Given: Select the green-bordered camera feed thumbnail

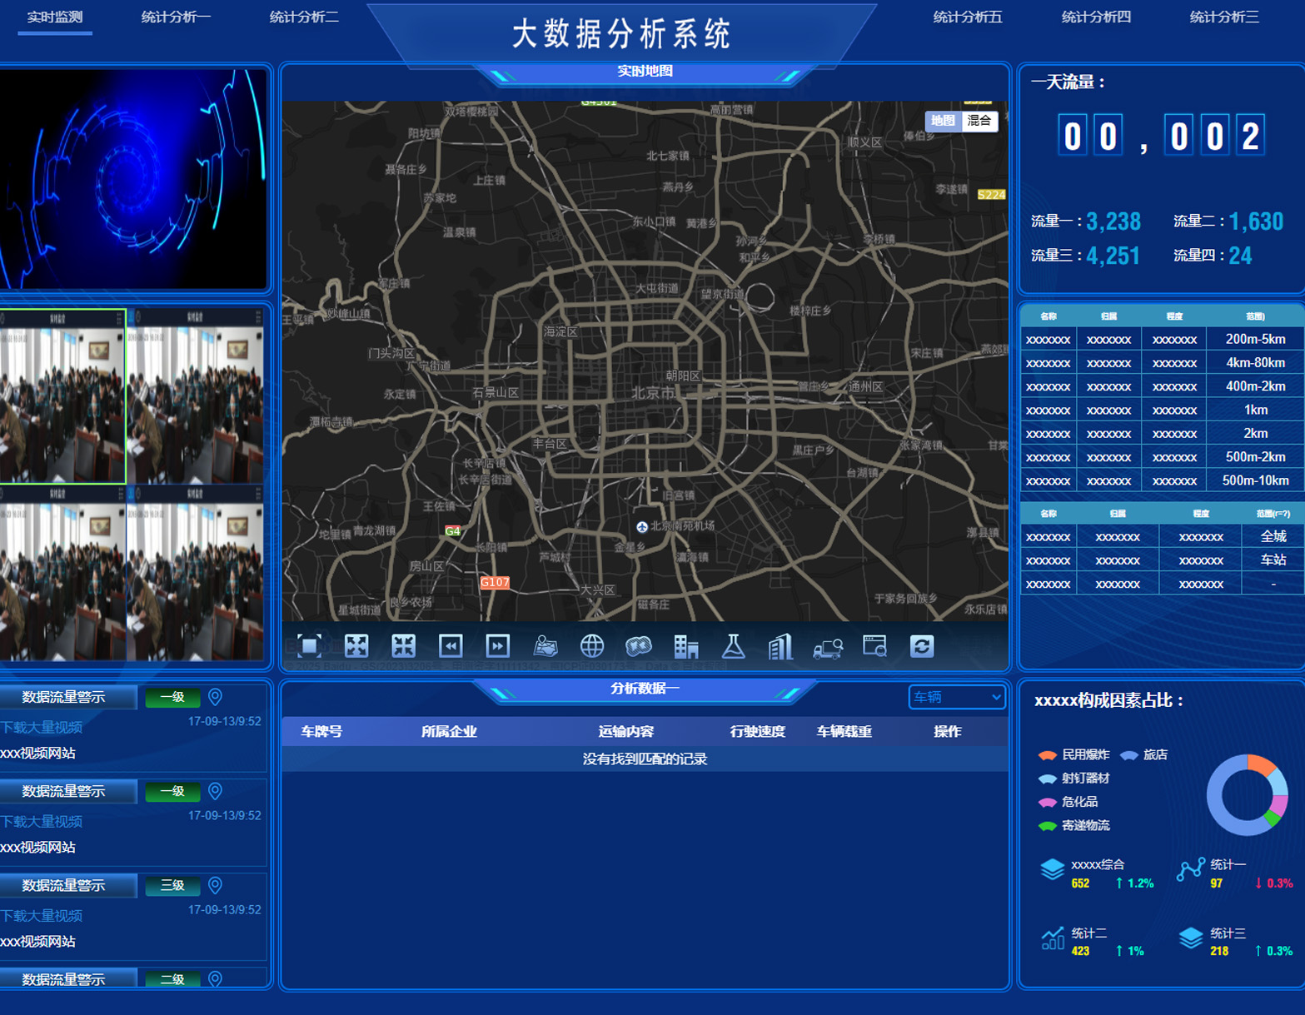Looking at the screenshot, I should tap(62, 396).
